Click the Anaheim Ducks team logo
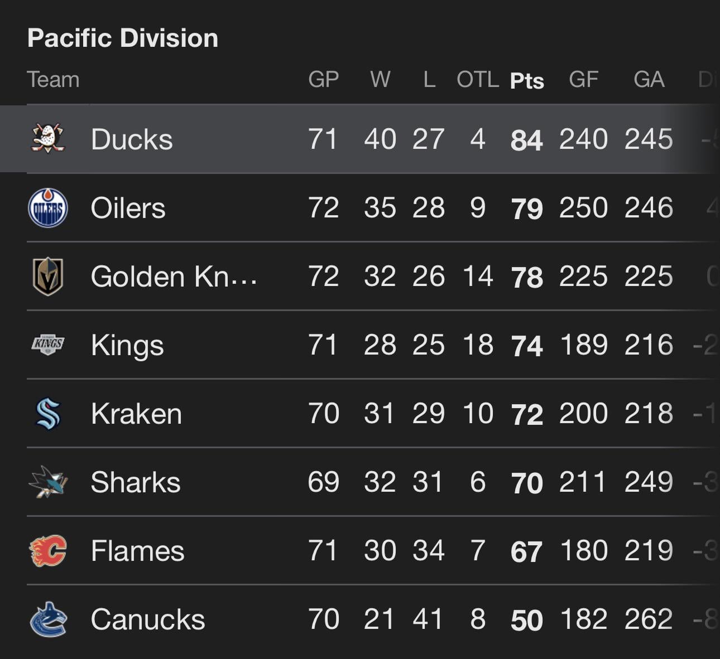The width and height of the screenshot is (720, 659). click(x=48, y=138)
